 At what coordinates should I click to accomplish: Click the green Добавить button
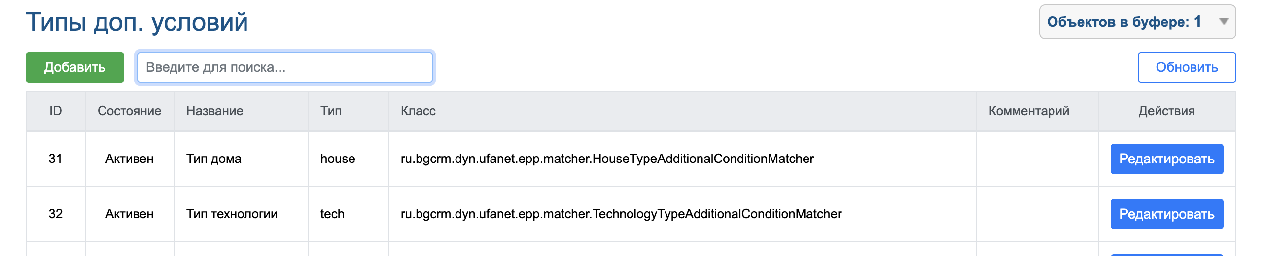75,67
